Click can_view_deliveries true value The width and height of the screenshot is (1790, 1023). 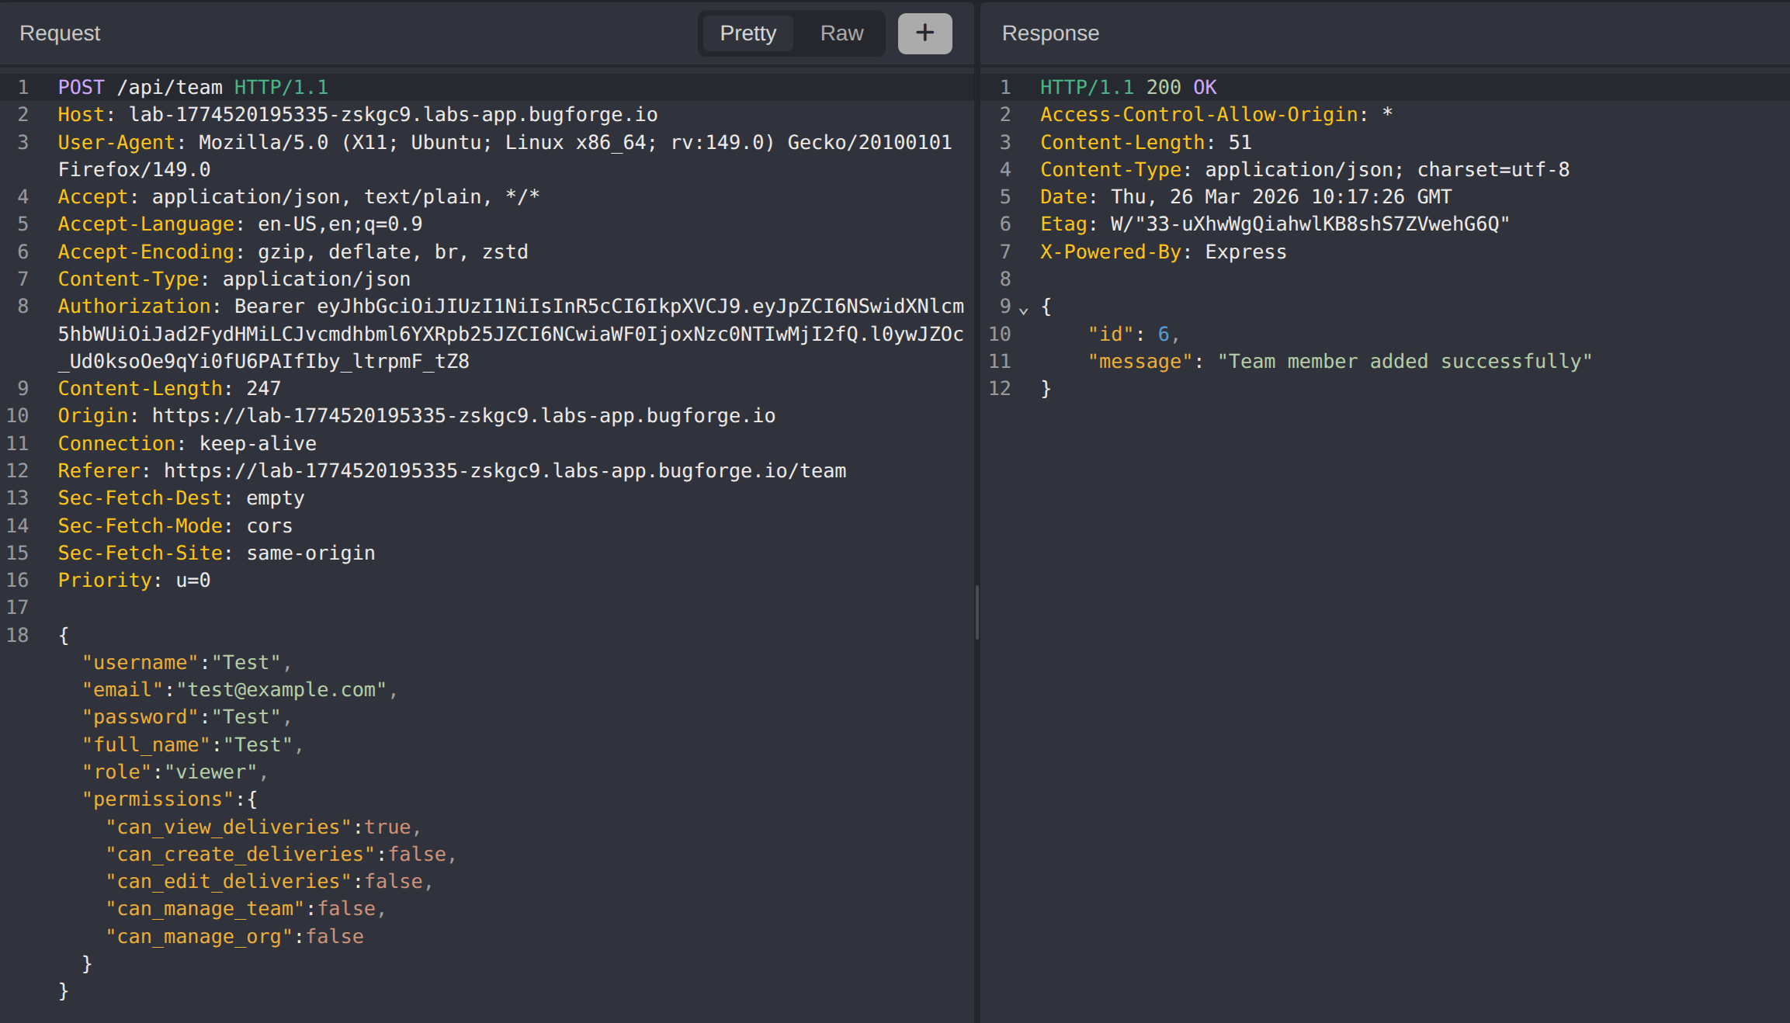[387, 827]
